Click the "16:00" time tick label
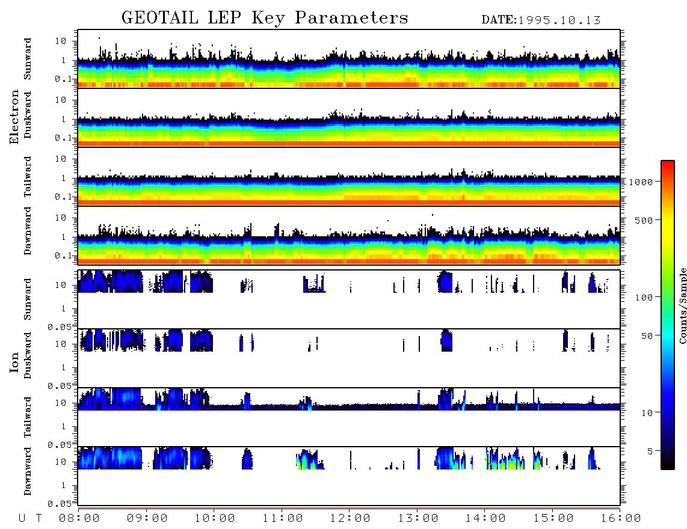687x529 pixels. click(x=620, y=518)
